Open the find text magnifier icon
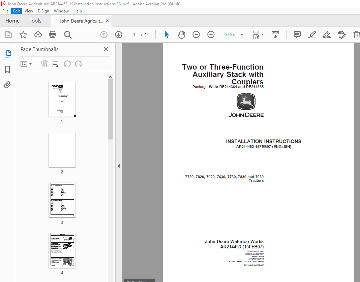360x282 pixels. 68,35
